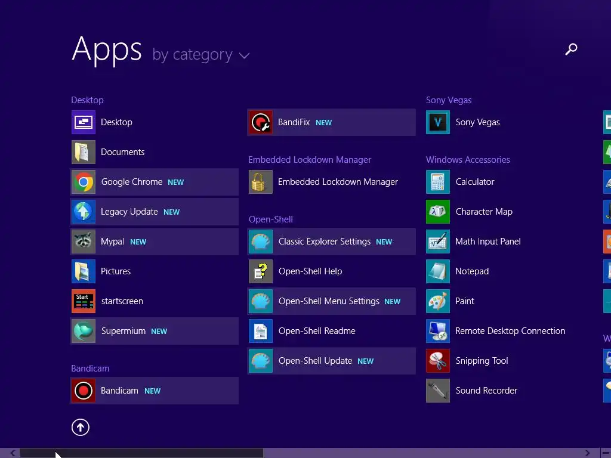Screen dimensions: 611x458
Task: Click the NEW badge next to Supermium
Action: 159,332
